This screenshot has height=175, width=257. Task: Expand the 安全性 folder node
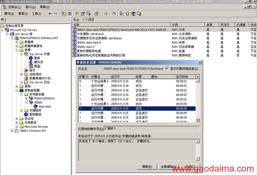tap(17, 118)
